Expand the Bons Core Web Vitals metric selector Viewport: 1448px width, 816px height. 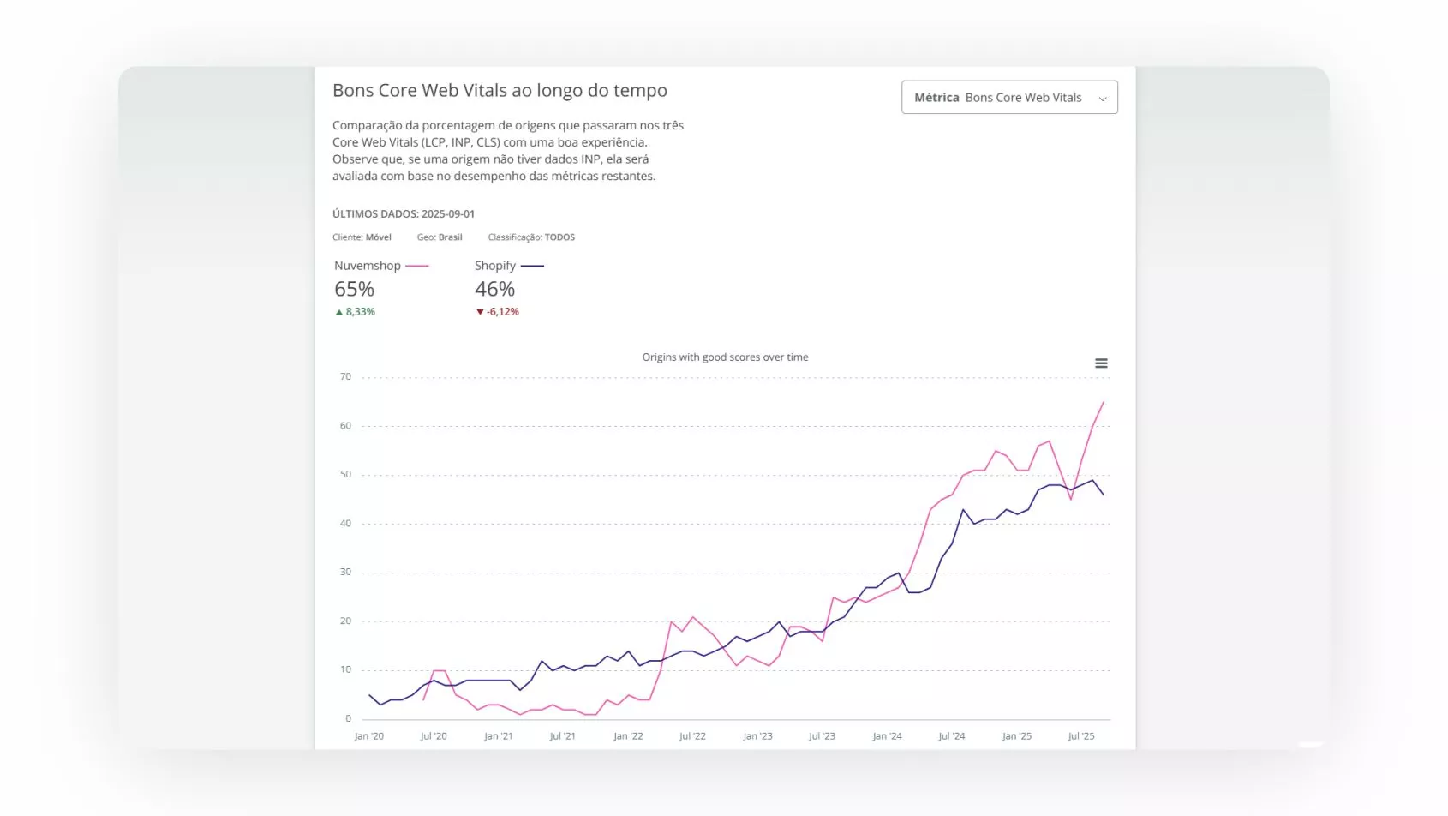click(x=1009, y=97)
